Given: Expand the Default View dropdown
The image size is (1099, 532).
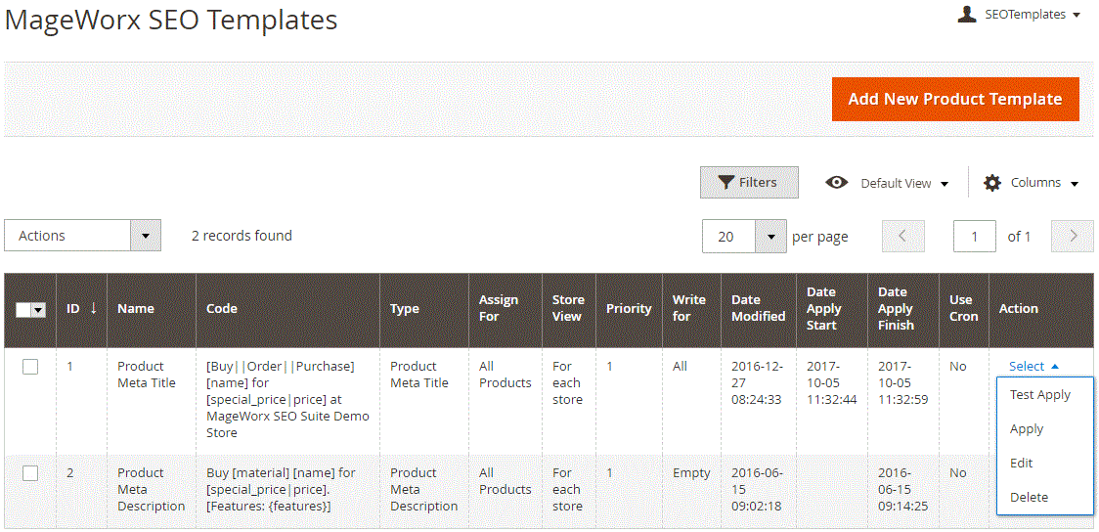Looking at the screenshot, I should (904, 183).
